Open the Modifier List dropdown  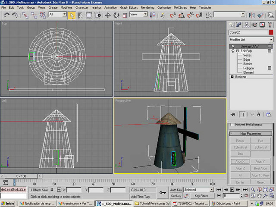coord(270,39)
